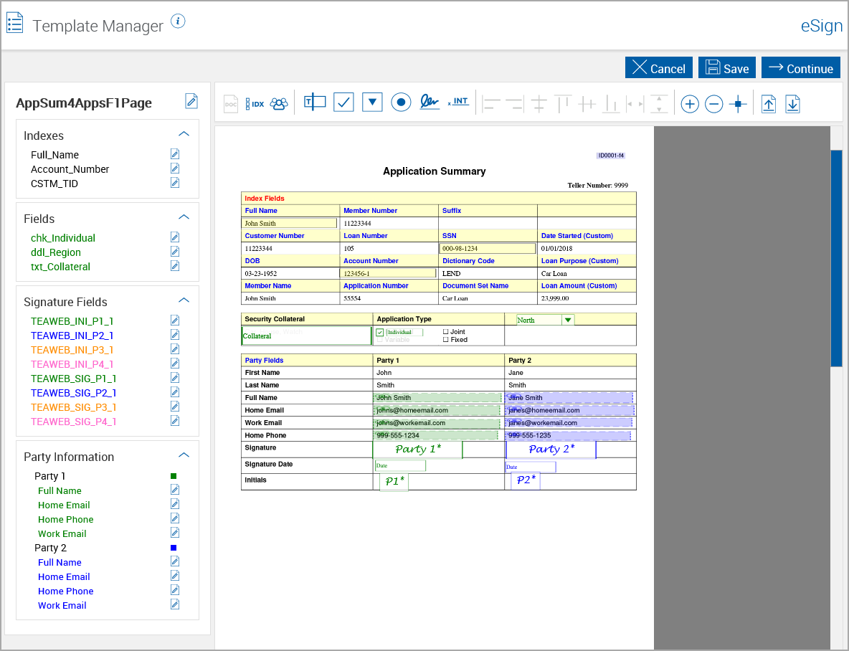The image size is (849, 651).
Task: Click the Save button
Action: coord(726,67)
